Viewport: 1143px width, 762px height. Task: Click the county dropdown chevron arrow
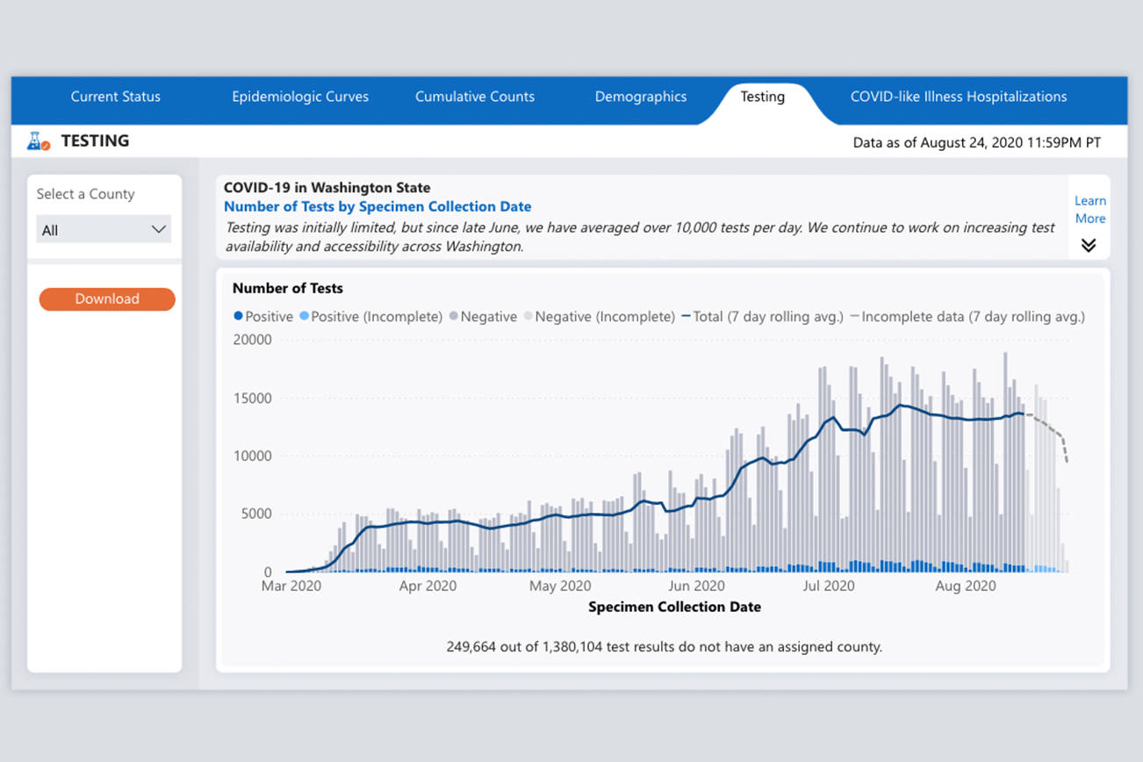pos(158,230)
